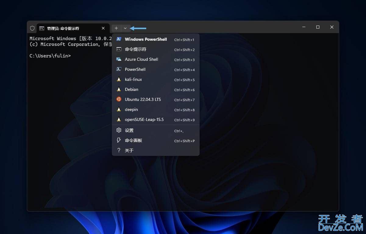The height and width of the screenshot is (234, 366).
Task: Click the PowerShell profile icon
Action: pyautogui.click(x=119, y=69)
